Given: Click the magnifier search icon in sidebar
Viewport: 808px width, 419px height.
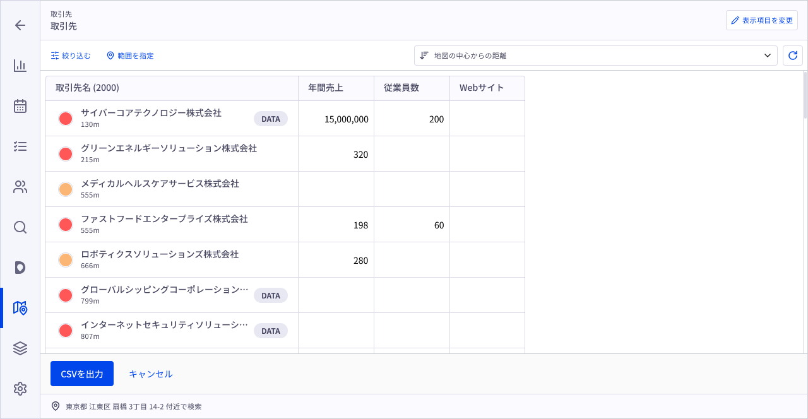Looking at the screenshot, I should pos(20,227).
